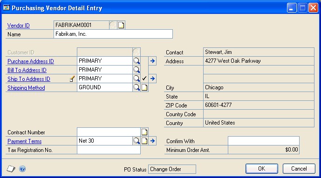Image resolution: width=321 pixels, height=178 pixels.
Task: Click lookup icon for Payment Terms
Action: [x=137, y=141]
